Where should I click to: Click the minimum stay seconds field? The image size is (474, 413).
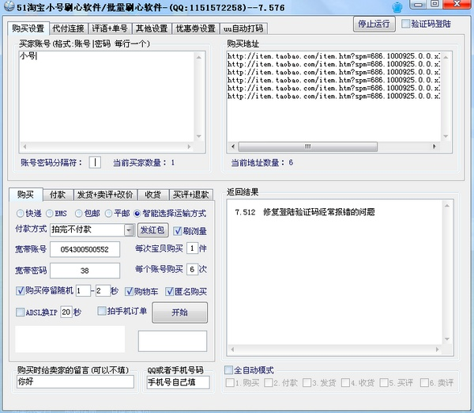83,291
